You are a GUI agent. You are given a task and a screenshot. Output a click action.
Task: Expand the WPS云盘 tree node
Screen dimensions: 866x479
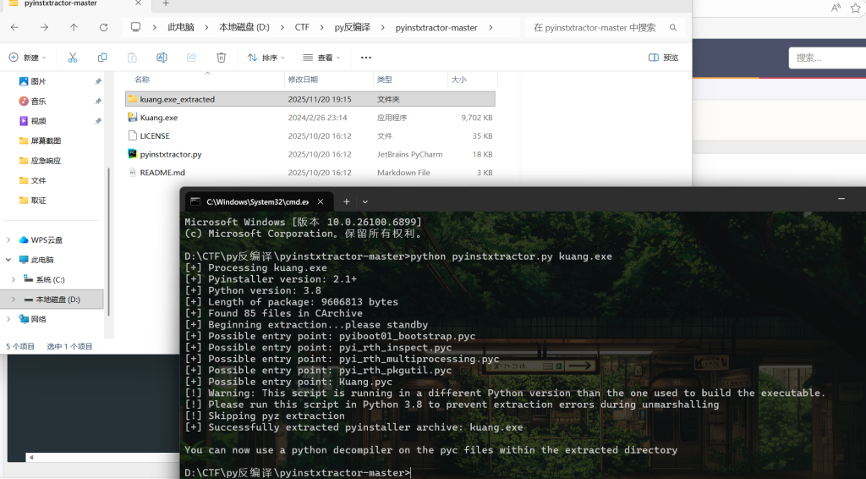click(9, 239)
